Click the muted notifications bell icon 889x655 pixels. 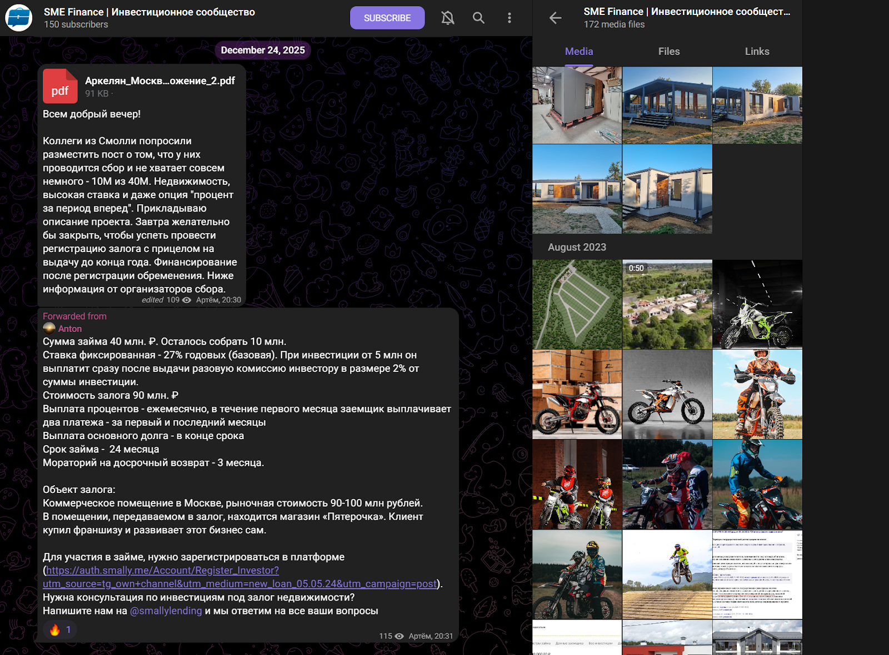point(447,18)
